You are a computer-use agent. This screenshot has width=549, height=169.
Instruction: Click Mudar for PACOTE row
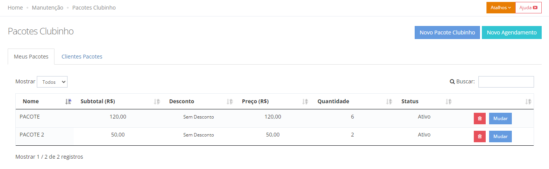(x=500, y=119)
